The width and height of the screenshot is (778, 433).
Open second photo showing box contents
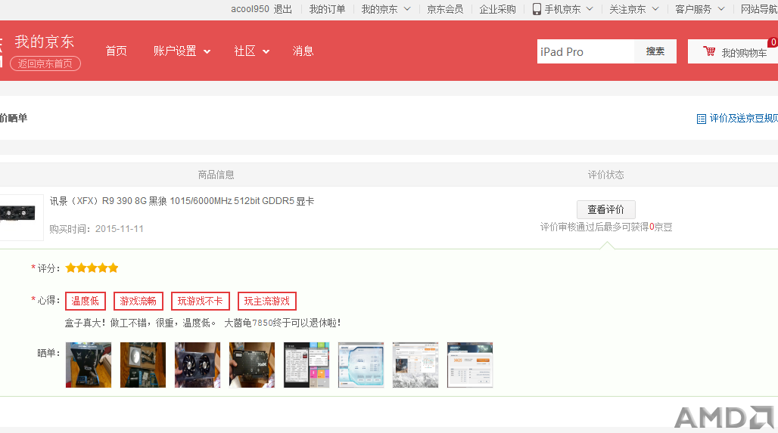click(x=143, y=365)
